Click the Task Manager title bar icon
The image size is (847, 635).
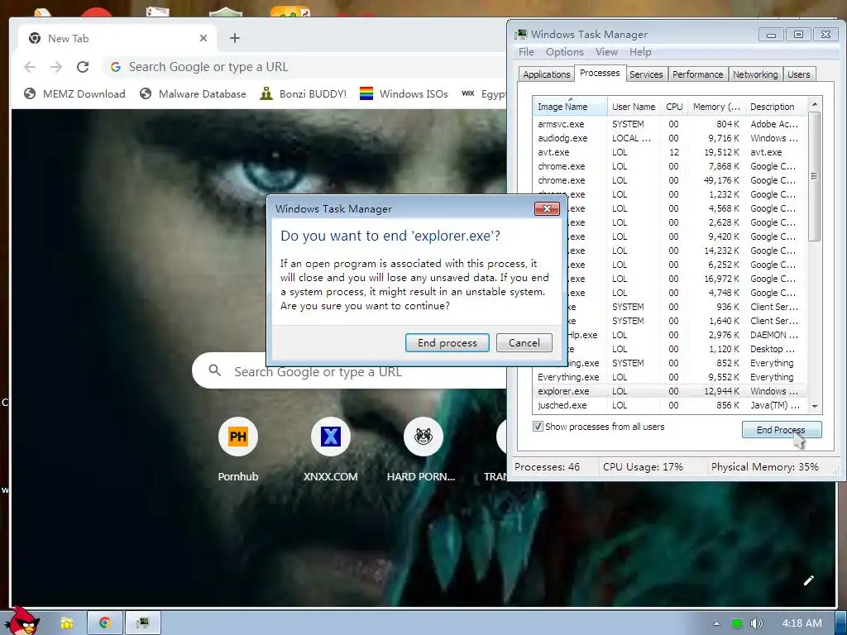pyautogui.click(x=521, y=34)
